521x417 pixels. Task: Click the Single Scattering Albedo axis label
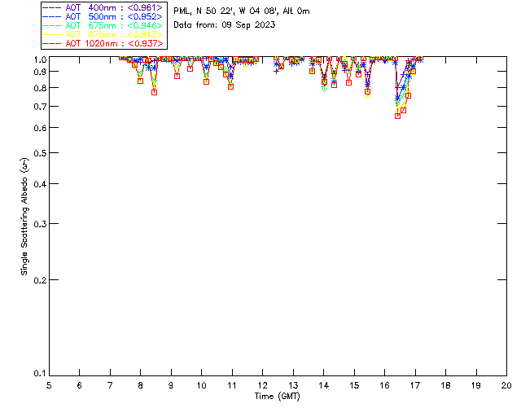tap(24, 217)
